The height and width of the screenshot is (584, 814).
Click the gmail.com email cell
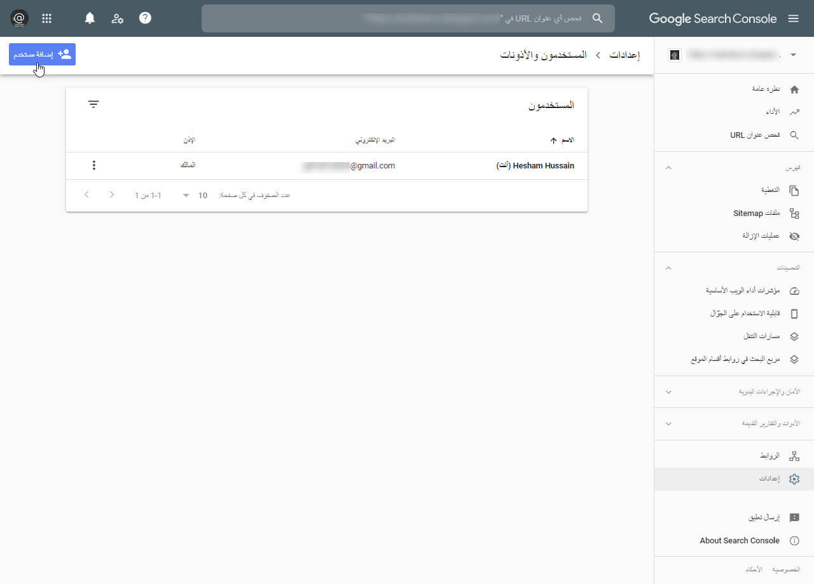[x=349, y=166]
